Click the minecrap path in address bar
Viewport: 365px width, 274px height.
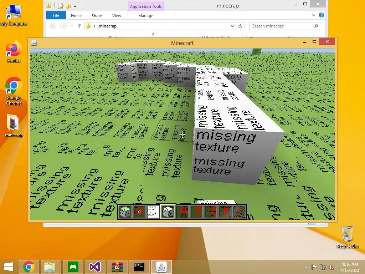click(108, 26)
